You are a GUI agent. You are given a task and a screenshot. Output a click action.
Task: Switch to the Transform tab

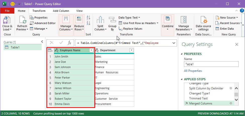39,11
